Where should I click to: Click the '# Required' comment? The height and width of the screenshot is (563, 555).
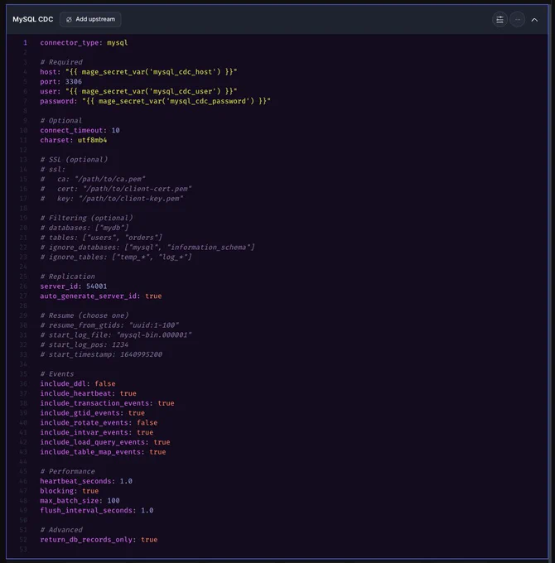[61, 62]
